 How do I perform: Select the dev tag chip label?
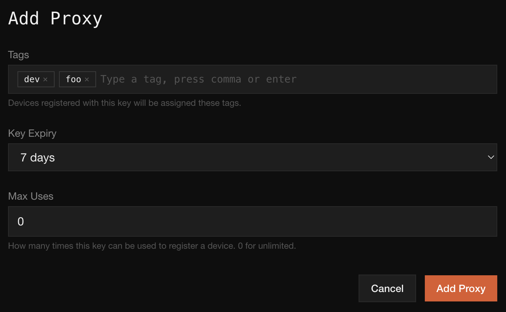[32, 79]
